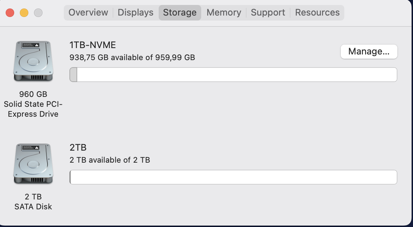Click the 2TB storage usage bar
The height and width of the screenshot is (227, 413).
(233, 177)
